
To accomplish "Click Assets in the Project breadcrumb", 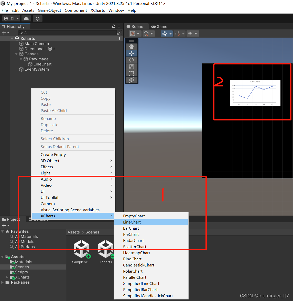I will point(74,232).
